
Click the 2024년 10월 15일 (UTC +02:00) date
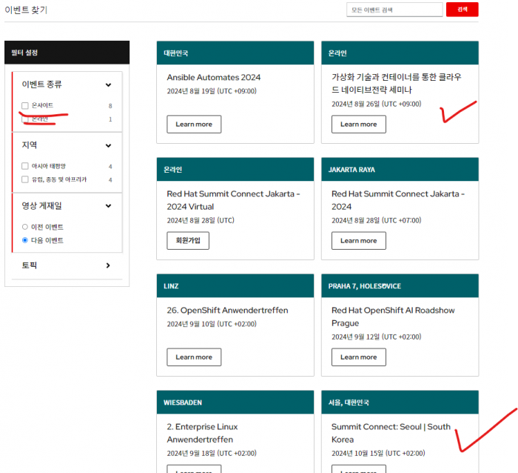pyautogui.click(x=378, y=453)
